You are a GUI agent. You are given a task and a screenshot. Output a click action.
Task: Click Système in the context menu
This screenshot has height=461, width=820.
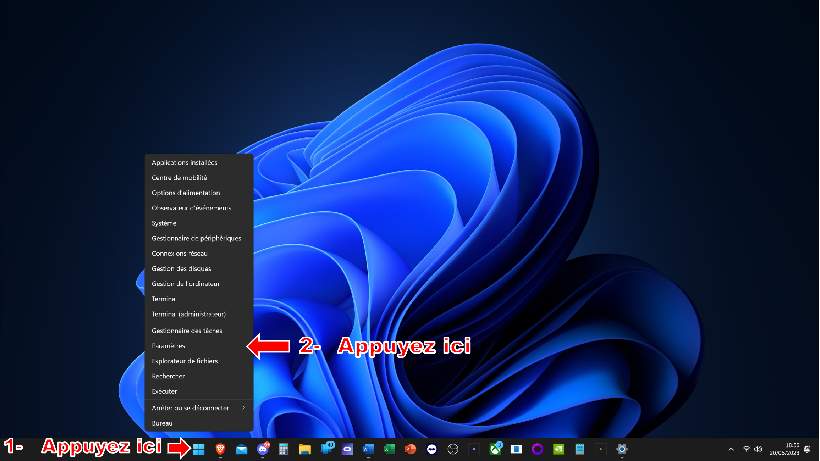click(x=199, y=223)
